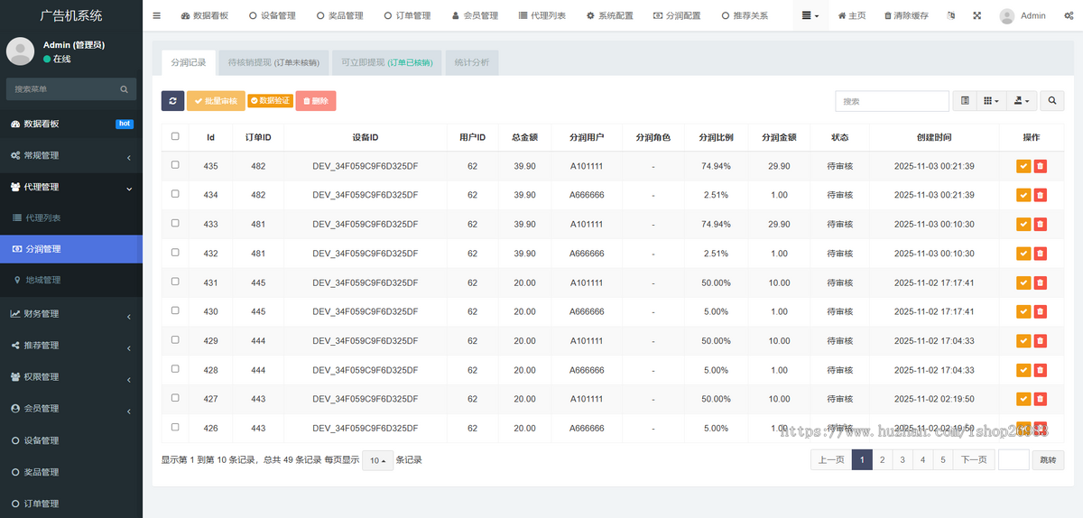
Task: Select the row checkbox for record 432
Action: 175,253
